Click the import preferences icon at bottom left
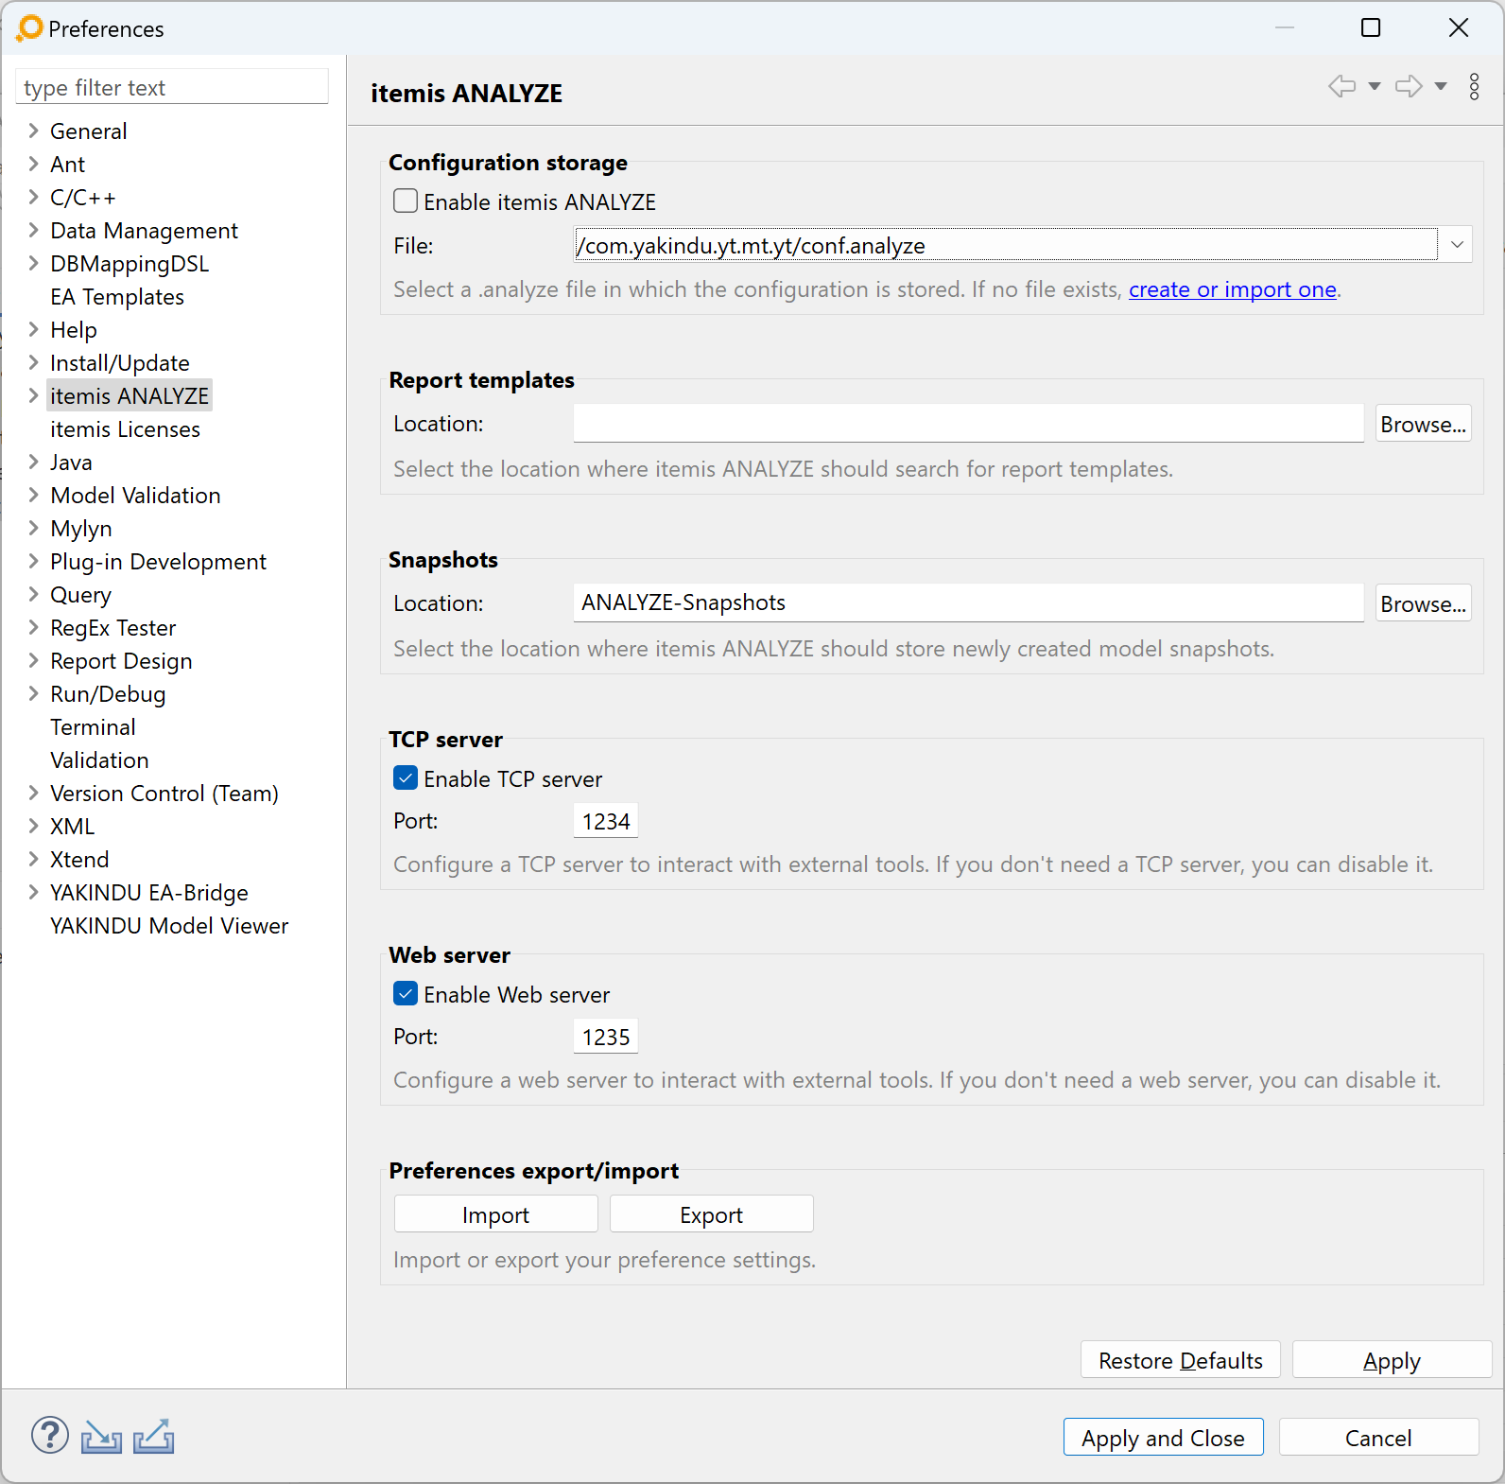 pyautogui.click(x=101, y=1437)
